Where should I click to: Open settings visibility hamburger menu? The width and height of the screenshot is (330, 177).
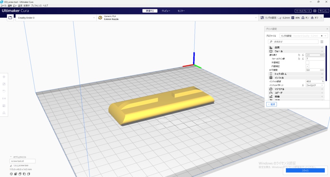pos(322,42)
